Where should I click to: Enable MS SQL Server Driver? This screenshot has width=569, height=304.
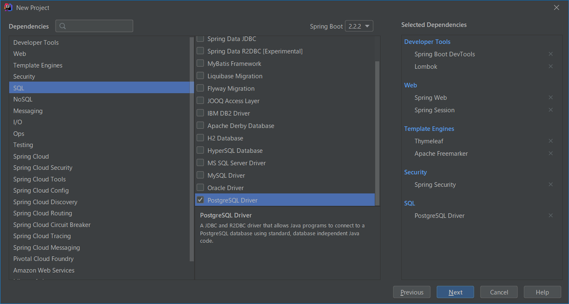(200, 163)
